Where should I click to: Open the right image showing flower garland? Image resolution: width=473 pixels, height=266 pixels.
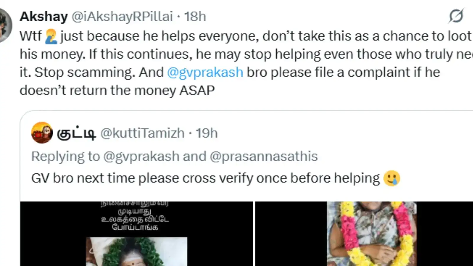tap(364, 233)
